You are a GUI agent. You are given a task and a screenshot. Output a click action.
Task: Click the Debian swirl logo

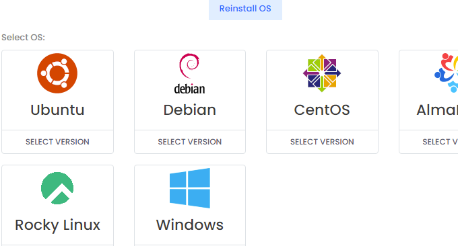pos(189,73)
